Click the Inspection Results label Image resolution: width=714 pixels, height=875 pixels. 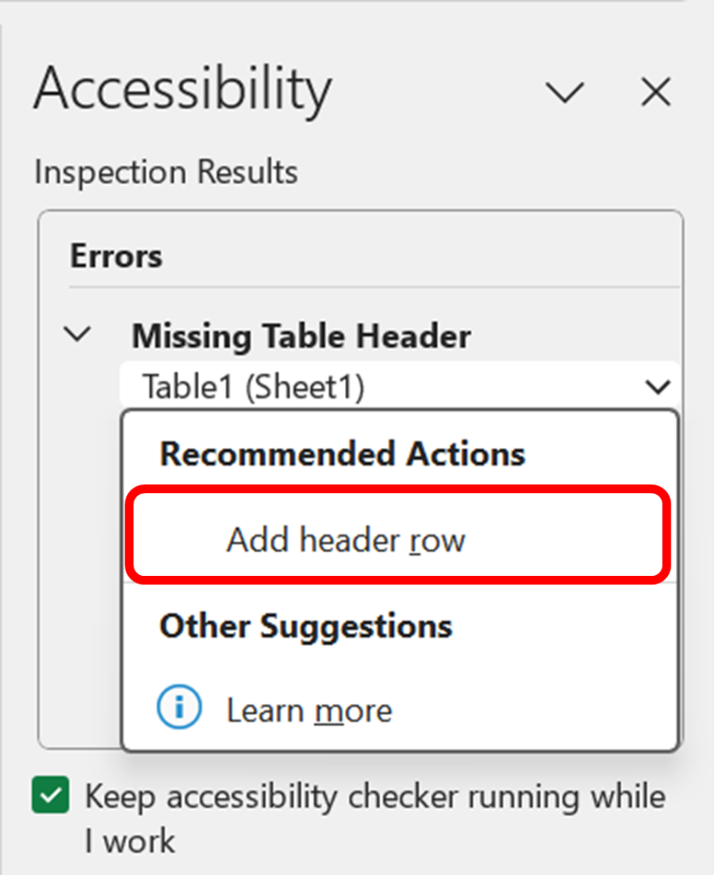(x=165, y=172)
